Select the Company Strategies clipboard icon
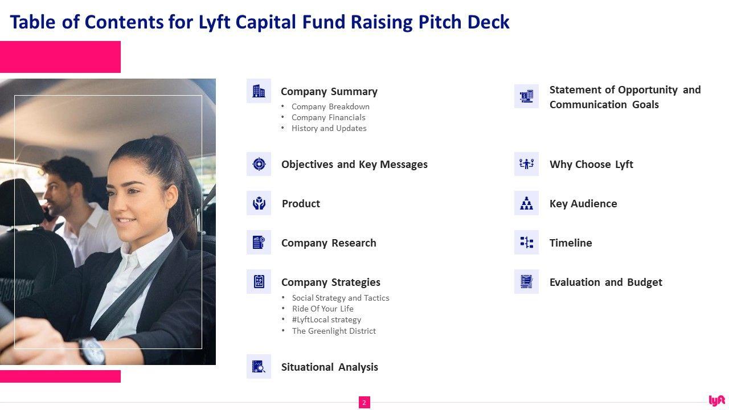Image resolution: width=729 pixels, height=410 pixels. point(259,282)
